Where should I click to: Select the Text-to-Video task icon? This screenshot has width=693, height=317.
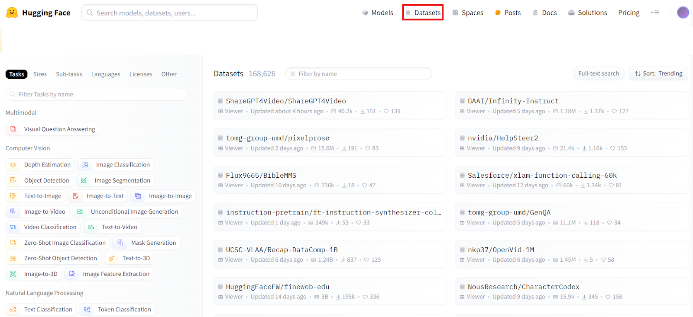tap(91, 227)
